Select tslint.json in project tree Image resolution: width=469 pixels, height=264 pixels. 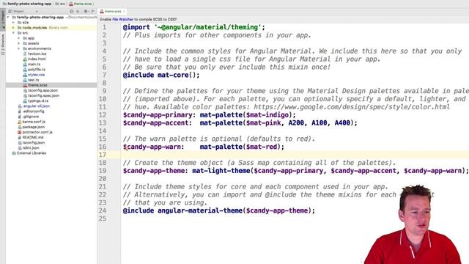coord(31,148)
